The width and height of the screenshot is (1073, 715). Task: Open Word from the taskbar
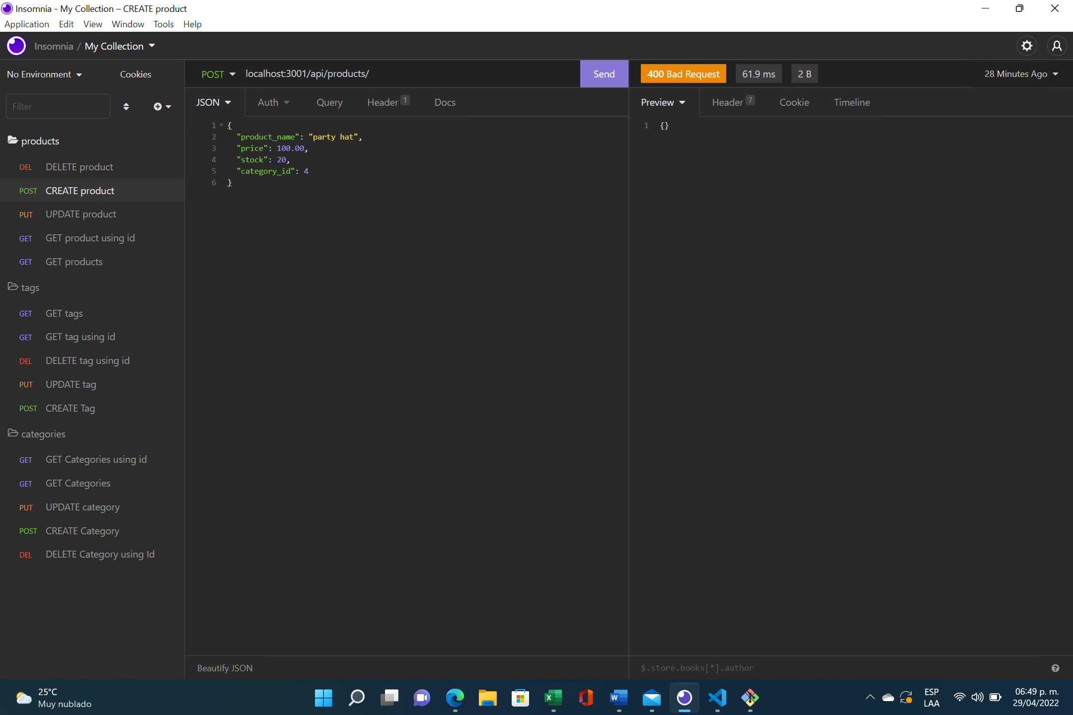(x=618, y=698)
